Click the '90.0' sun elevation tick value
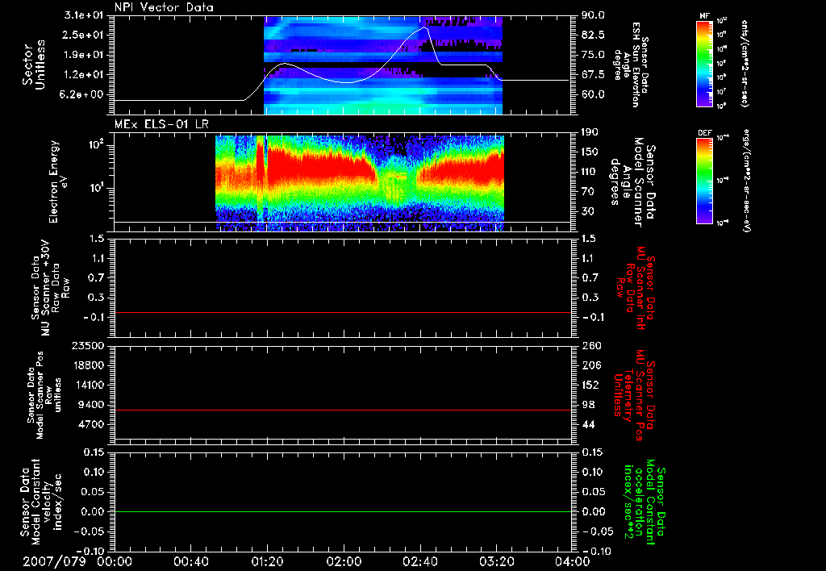This screenshot has height=571, width=826. click(593, 15)
